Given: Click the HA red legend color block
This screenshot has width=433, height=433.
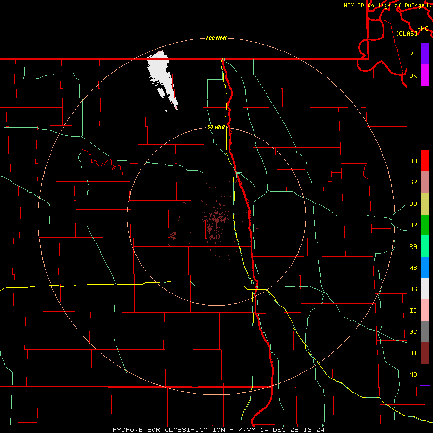Looking at the screenshot, I should click(x=425, y=161).
